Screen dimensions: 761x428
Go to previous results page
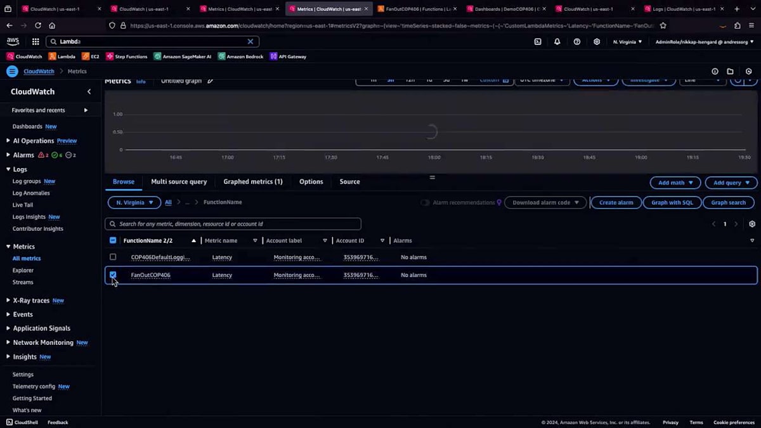pos(713,224)
